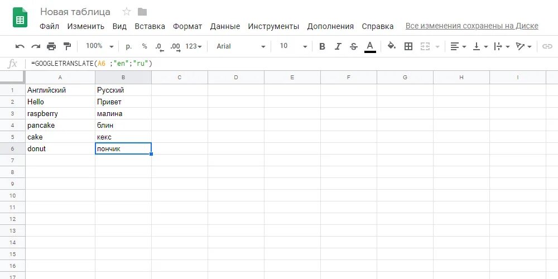Select cell containing пончик

[x=123, y=149]
